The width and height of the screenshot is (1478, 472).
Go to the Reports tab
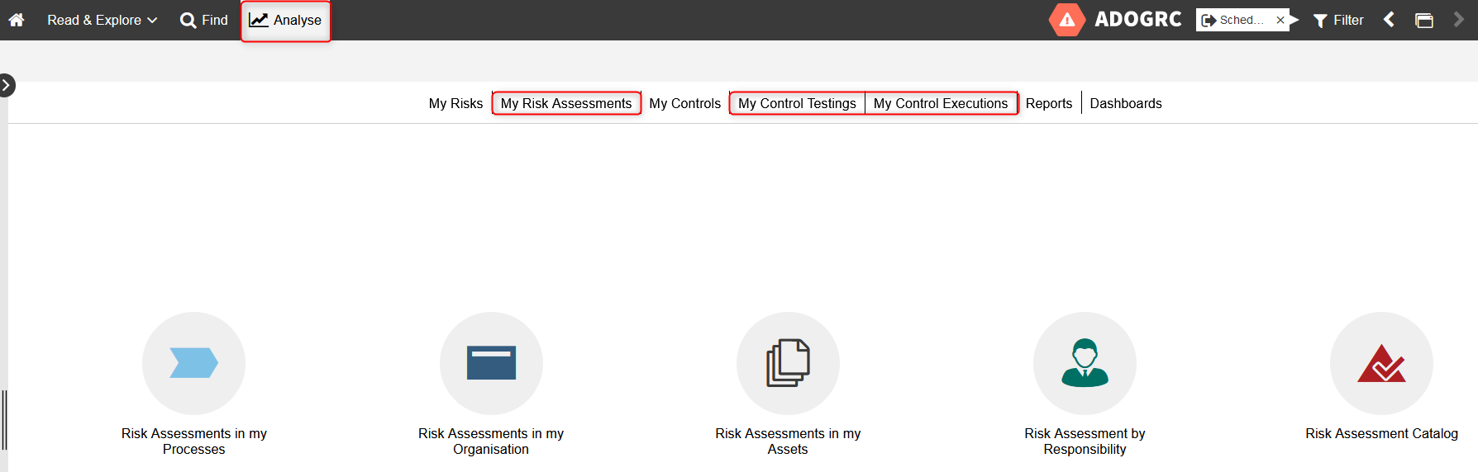click(x=1048, y=103)
